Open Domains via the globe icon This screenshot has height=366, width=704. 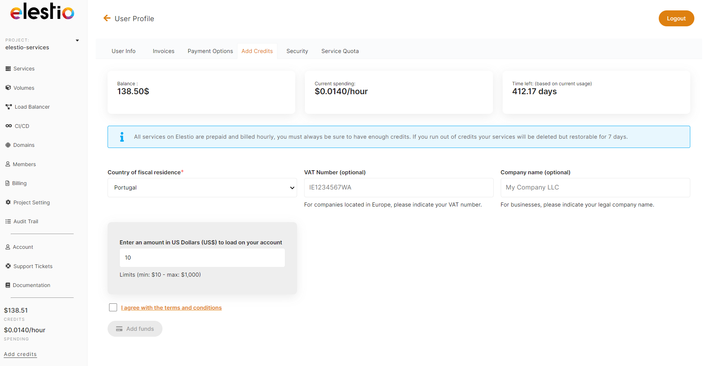(x=8, y=145)
